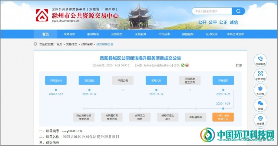This screenshot has width=278, height=146.
Task: Open the 数据服务 navigation menu
Action: tap(188, 34)
